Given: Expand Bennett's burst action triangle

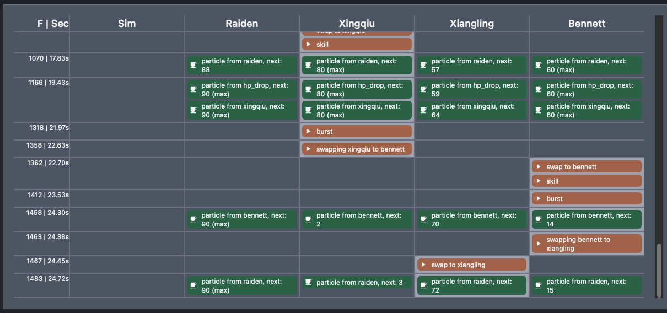Looking at the screenshot, I should 539,199.
